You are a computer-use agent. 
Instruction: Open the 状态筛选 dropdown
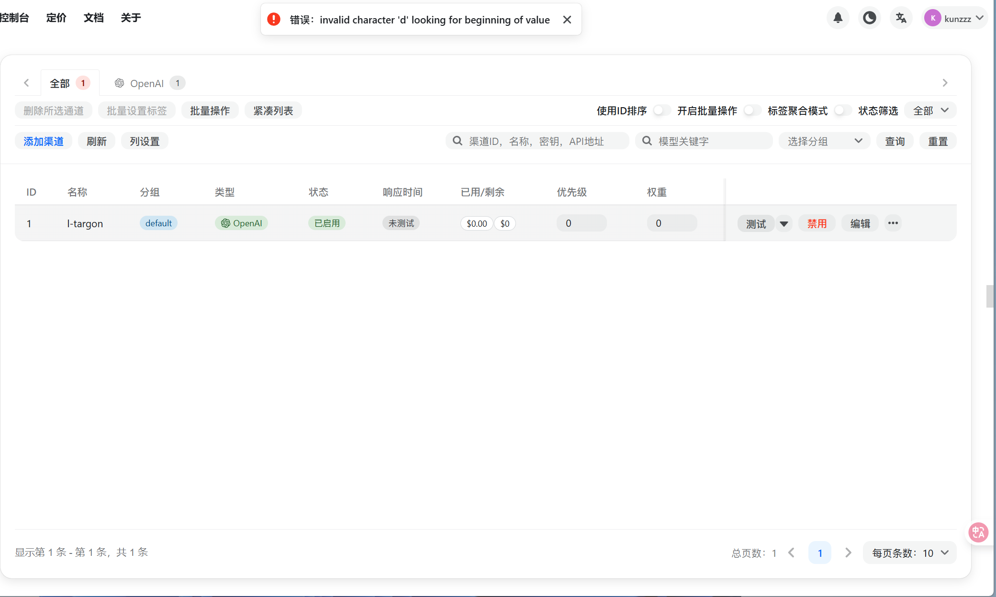[930, 111]
